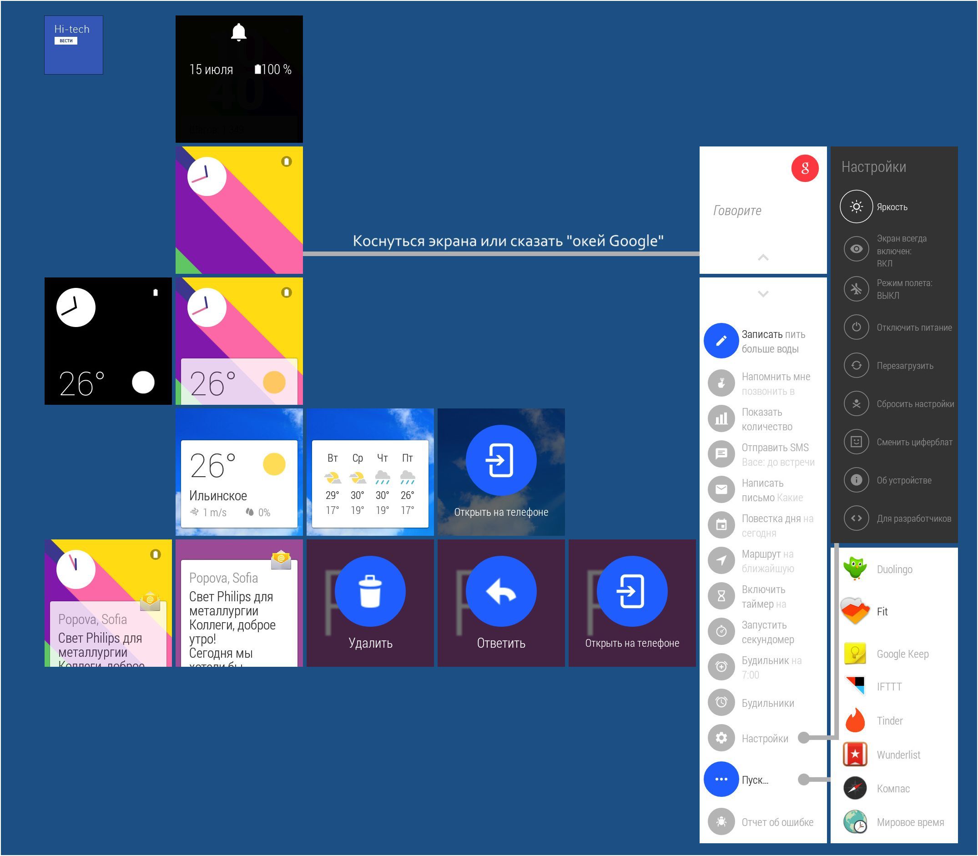Tap the Говорите voice input area

pos(738,210)
